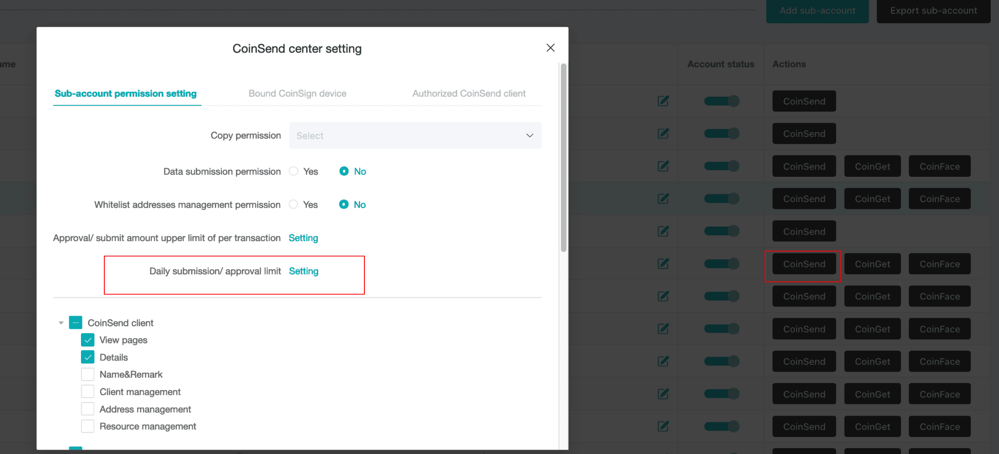
Task: Toggle account status switch in the first row
Action: (x=721, y=101)
